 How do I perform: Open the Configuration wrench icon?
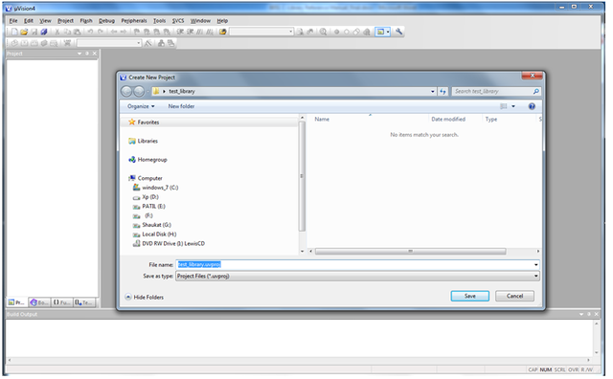point(398,32)
